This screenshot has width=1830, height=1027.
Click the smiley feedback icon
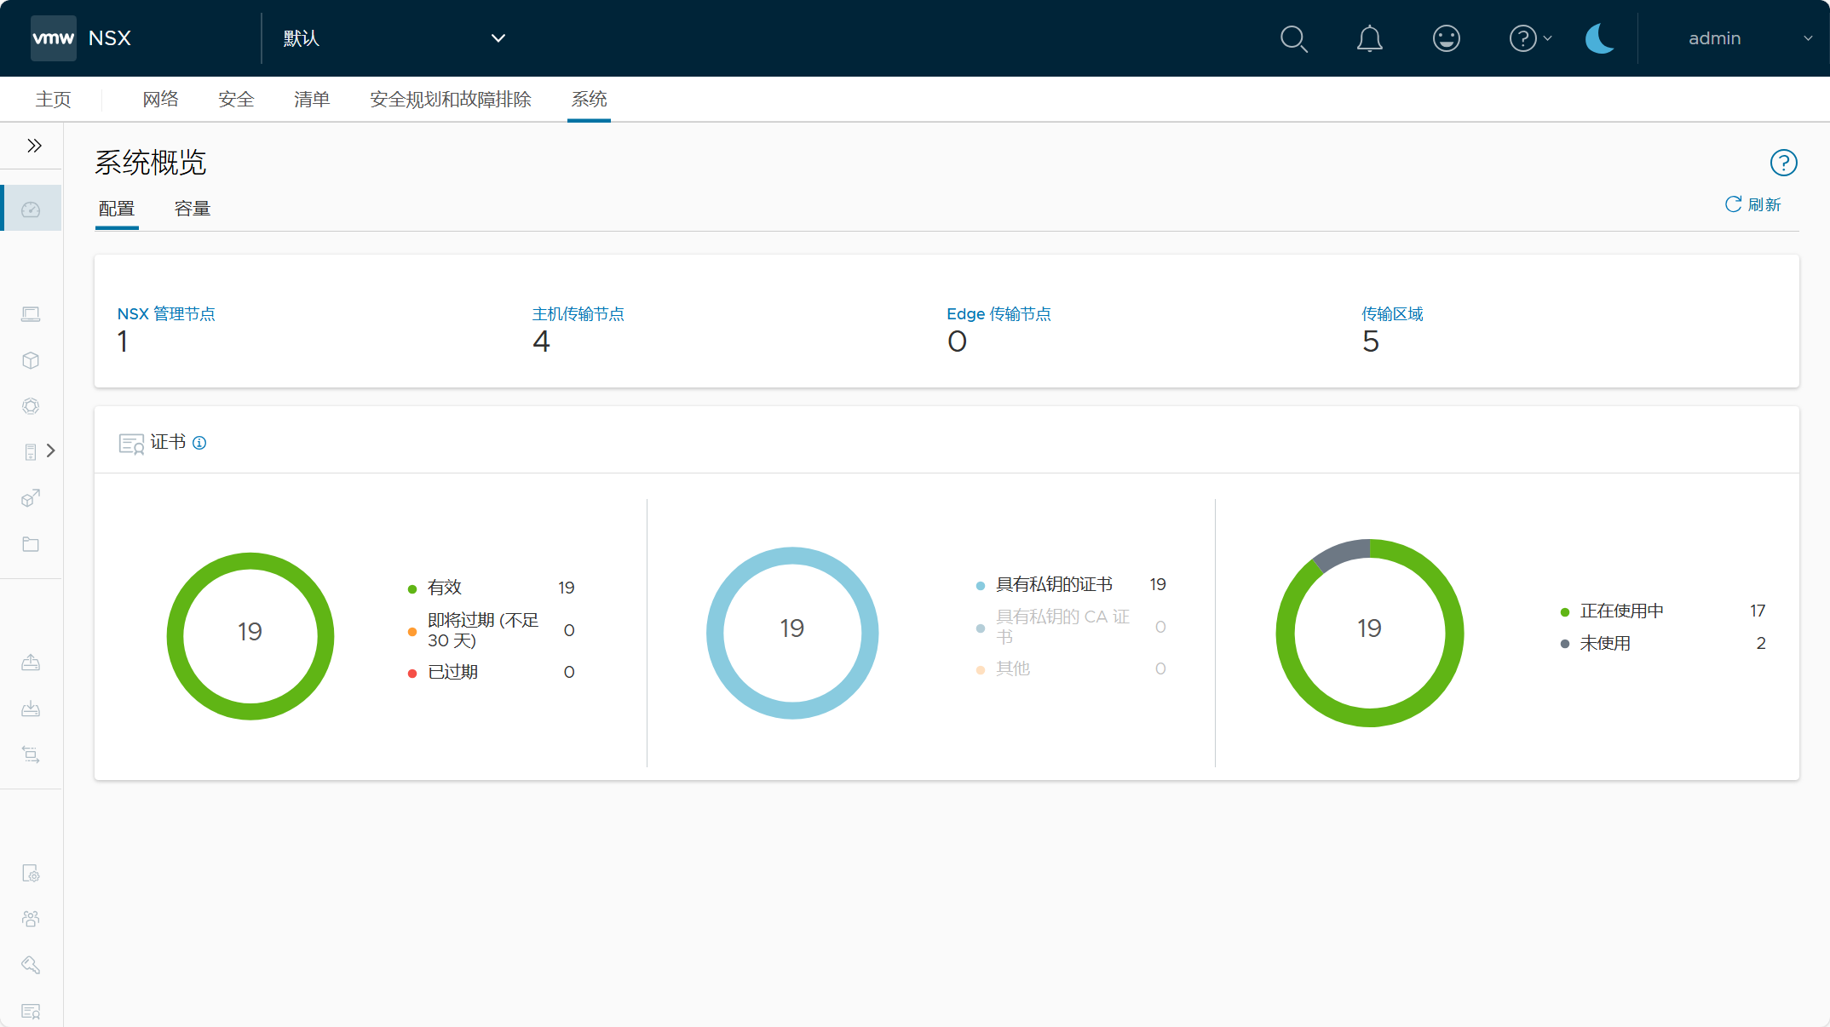click(1446, 38)
